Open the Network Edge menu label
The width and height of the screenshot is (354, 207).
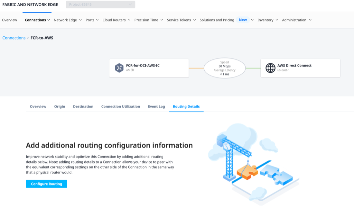coord(65,20)
